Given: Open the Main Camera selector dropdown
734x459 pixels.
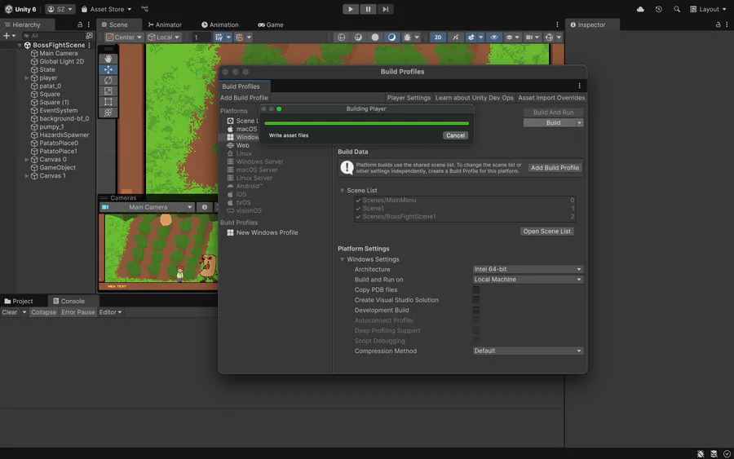Looking at the screenshot, I should click(147, 207).
